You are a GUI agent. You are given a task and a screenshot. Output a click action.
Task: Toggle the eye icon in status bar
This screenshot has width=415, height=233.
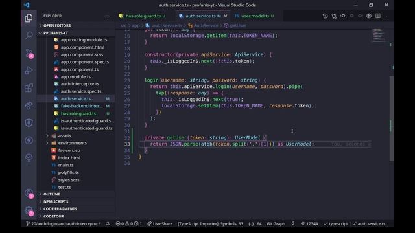(108, 223)
